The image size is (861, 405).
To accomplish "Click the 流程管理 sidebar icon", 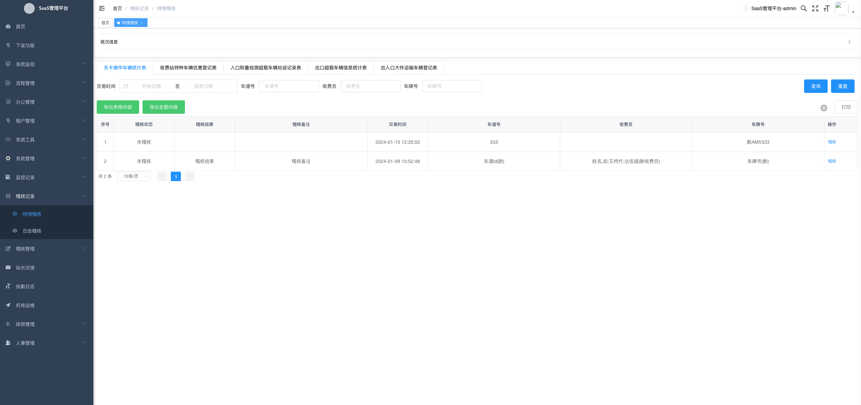I will [8, 83].
